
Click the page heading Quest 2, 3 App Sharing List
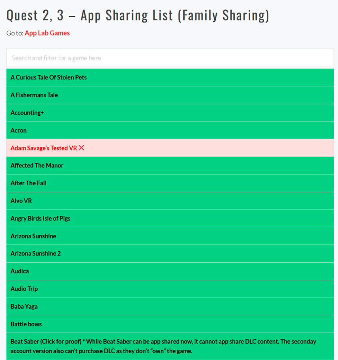point(138,15)
